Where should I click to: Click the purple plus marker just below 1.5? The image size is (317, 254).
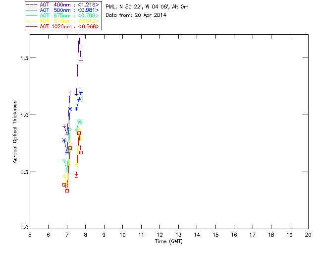tap(81, 61)
